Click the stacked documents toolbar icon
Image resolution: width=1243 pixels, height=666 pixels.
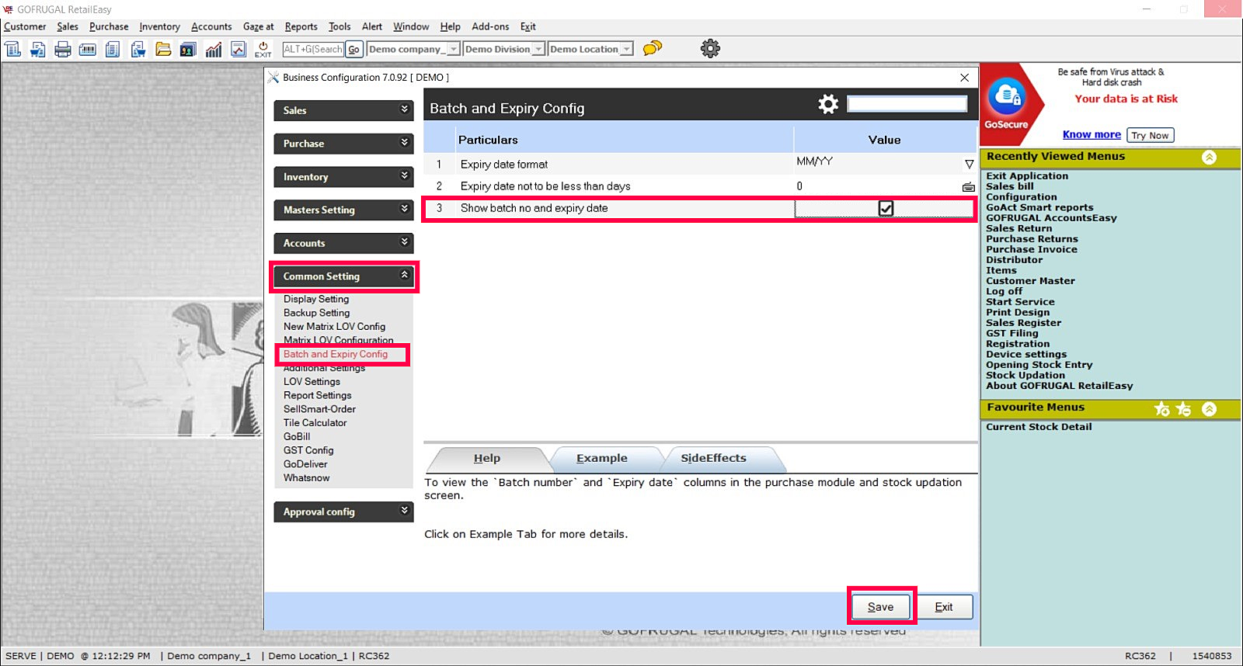(x=113, y=49)
